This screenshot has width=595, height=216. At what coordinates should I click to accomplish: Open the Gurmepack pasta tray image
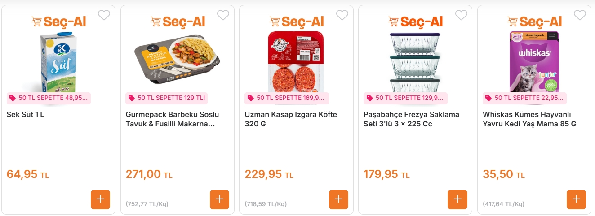tap(177, 58)
